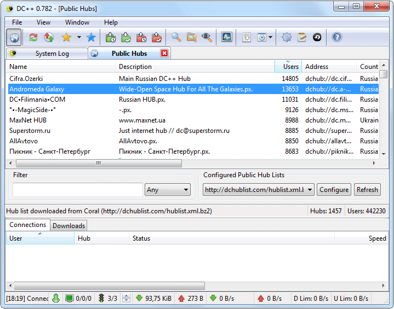The image size is (394, 309).
Task: Toggle away mode via green user status icon
Action: tap(56, 298)
